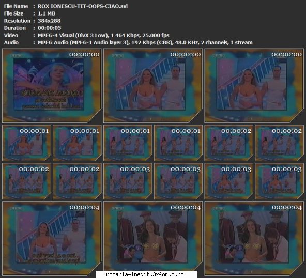This screenshot has height=278, width=306.
Task: Select the second 00:00:02 thumbnail in third row
Action: pos(77,181)
